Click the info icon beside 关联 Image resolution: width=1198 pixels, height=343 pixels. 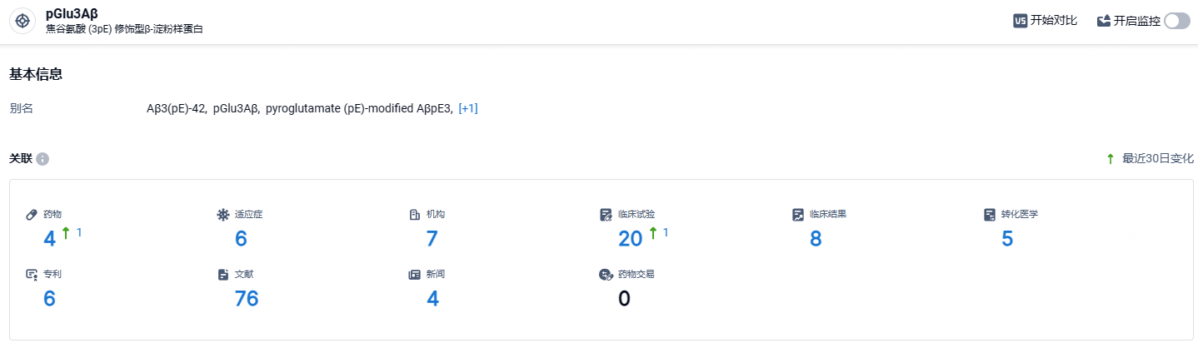42,158
